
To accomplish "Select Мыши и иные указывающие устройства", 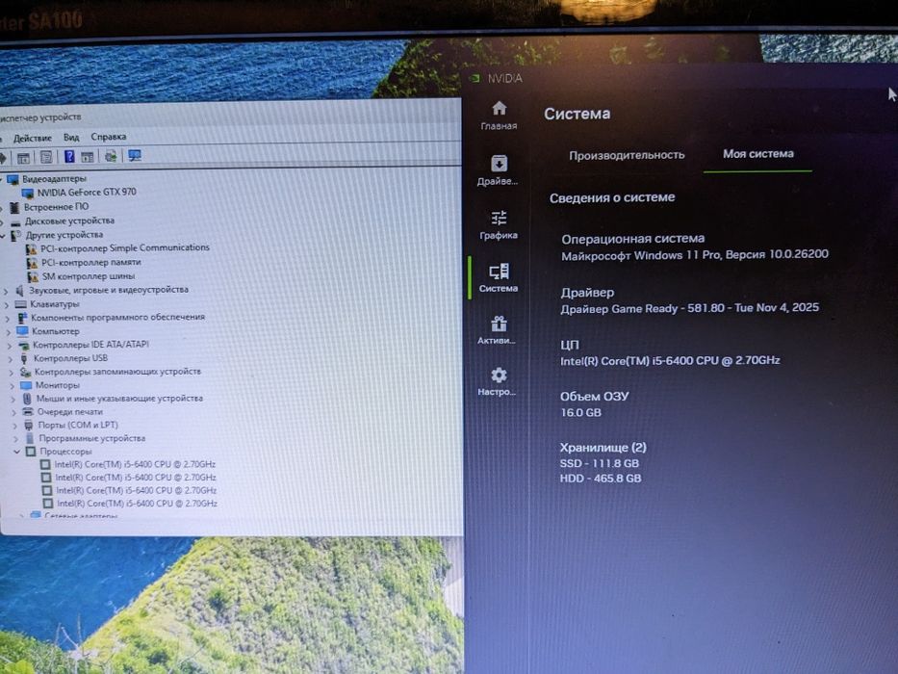I will pos(119,399).
